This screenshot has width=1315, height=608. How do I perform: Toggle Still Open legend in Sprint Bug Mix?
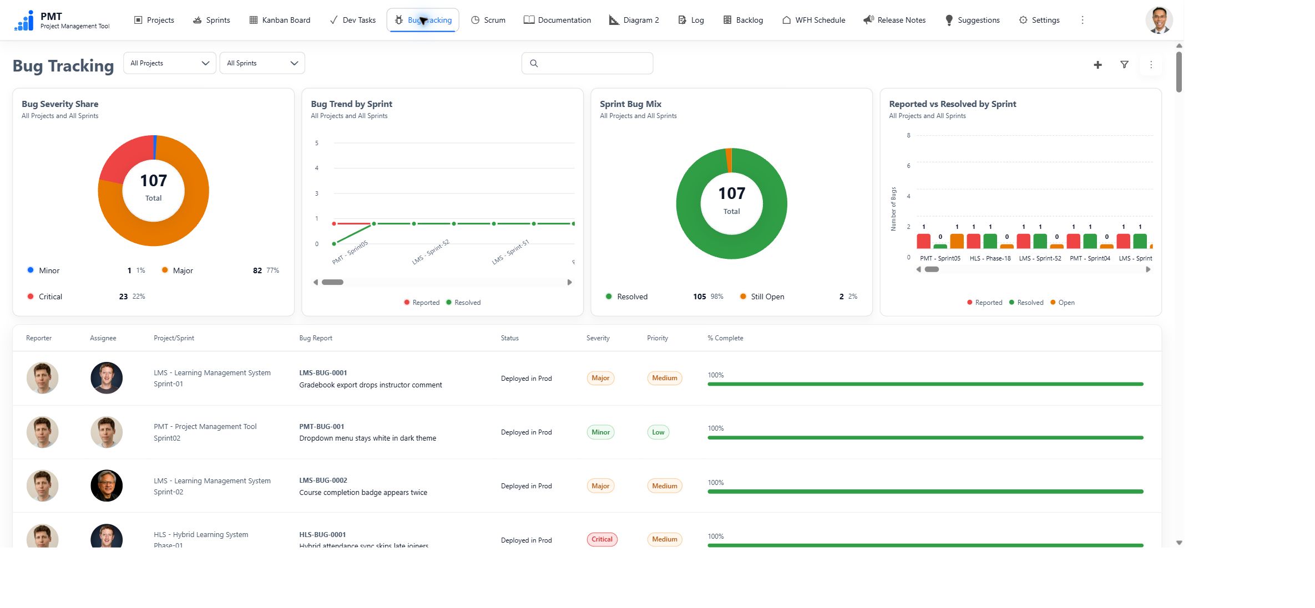pos(762,297)
